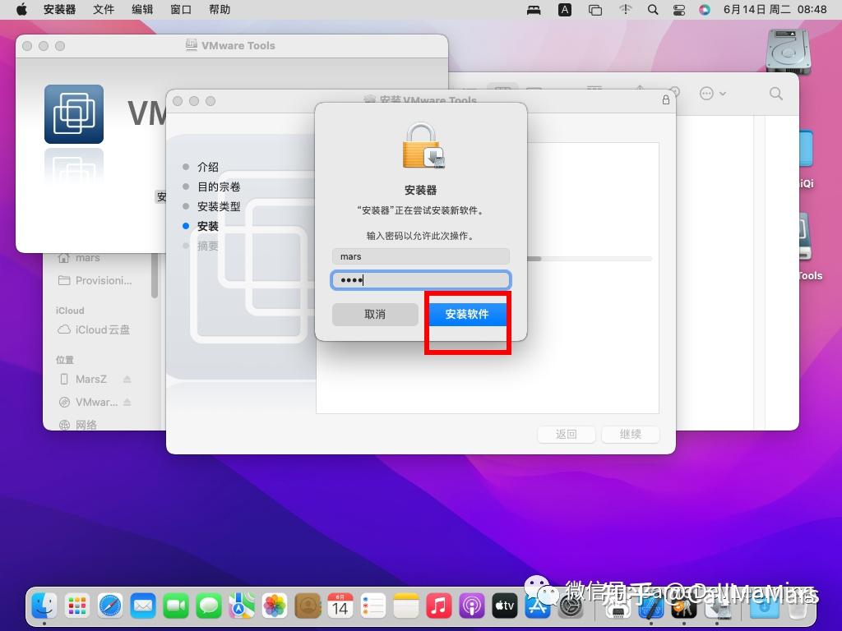Open the 编辑 menu
This screenshot has height=631, width=842.
tap(142, 10)
